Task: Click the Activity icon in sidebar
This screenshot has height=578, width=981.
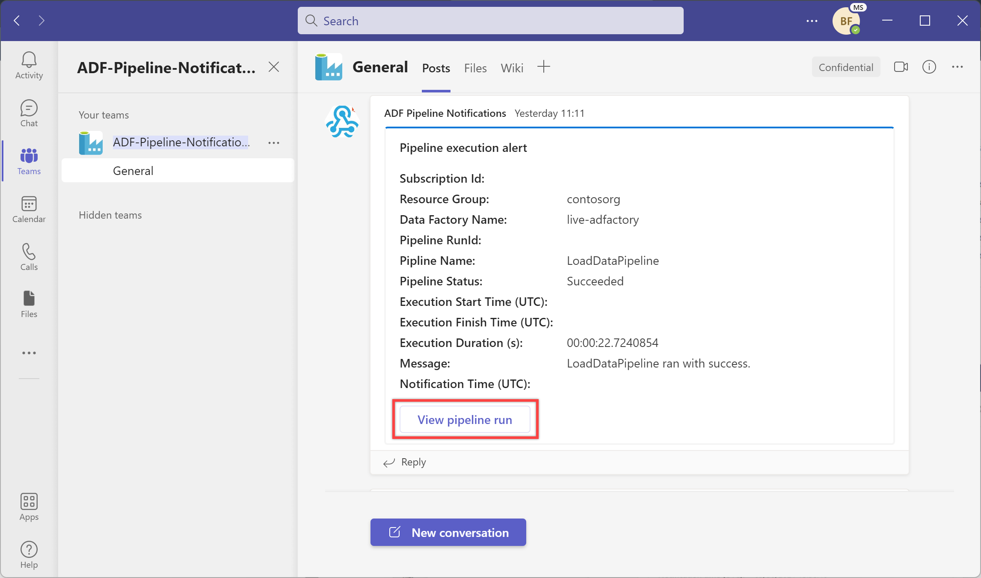Action: coord(28,66)
